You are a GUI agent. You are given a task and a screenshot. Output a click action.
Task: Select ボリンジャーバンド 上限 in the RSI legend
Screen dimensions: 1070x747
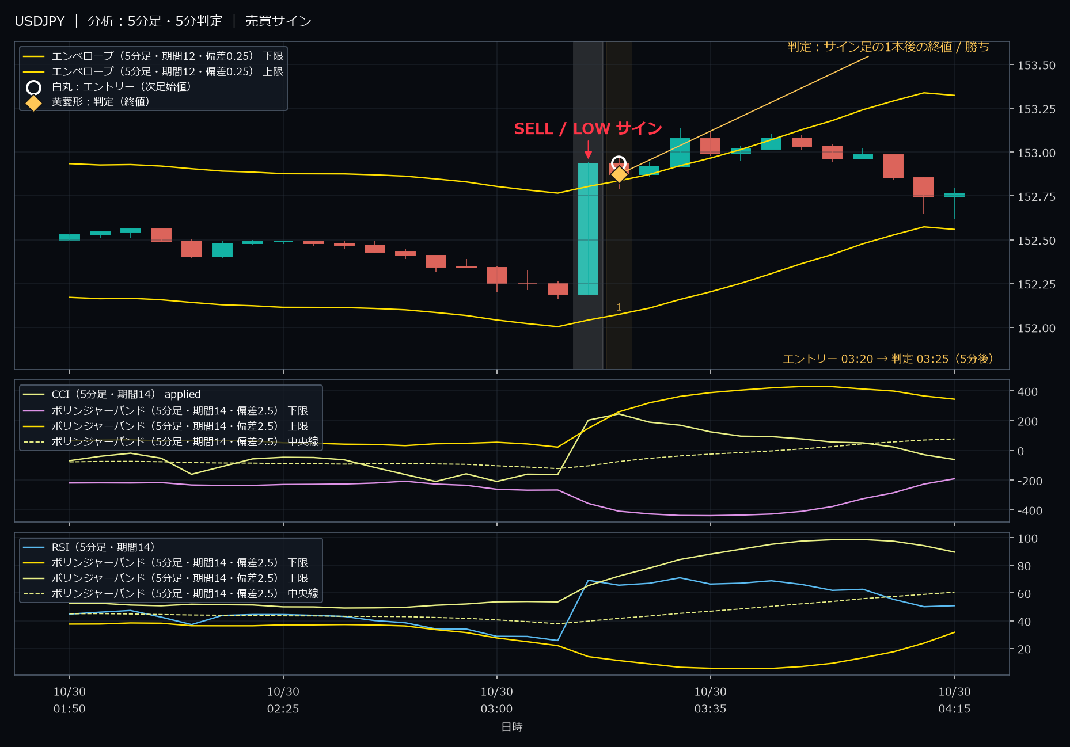pyautogui.click(x=165, y=578)
